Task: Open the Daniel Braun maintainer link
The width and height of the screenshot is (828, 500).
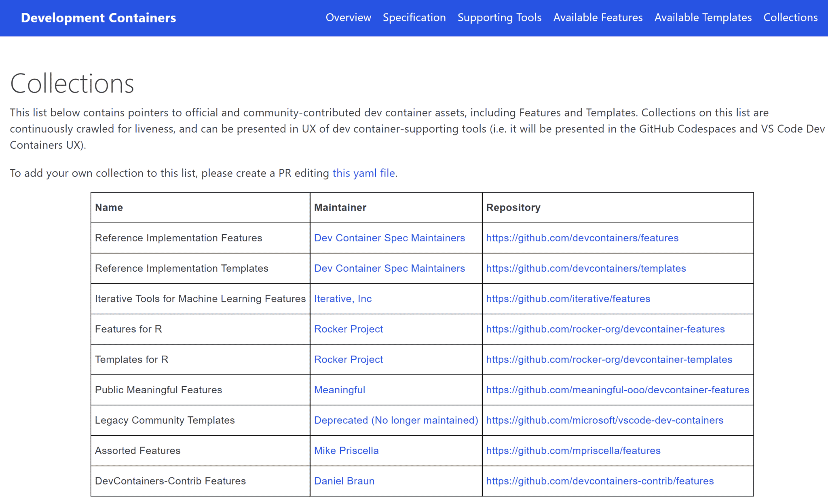Action: (344, 481)
